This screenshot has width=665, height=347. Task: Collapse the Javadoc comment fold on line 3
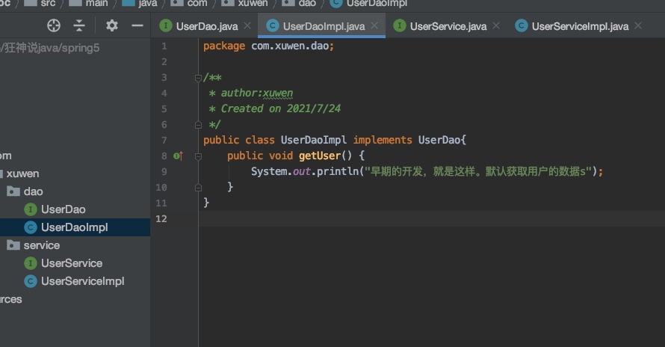pyautogui.click(x=198, y=77)
